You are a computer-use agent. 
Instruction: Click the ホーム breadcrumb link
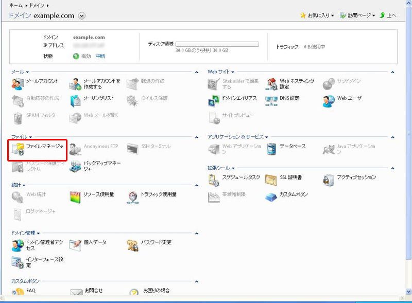coord(16,5)
